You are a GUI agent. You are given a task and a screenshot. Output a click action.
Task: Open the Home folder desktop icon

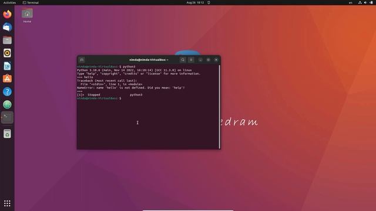[x=27, y=15]
